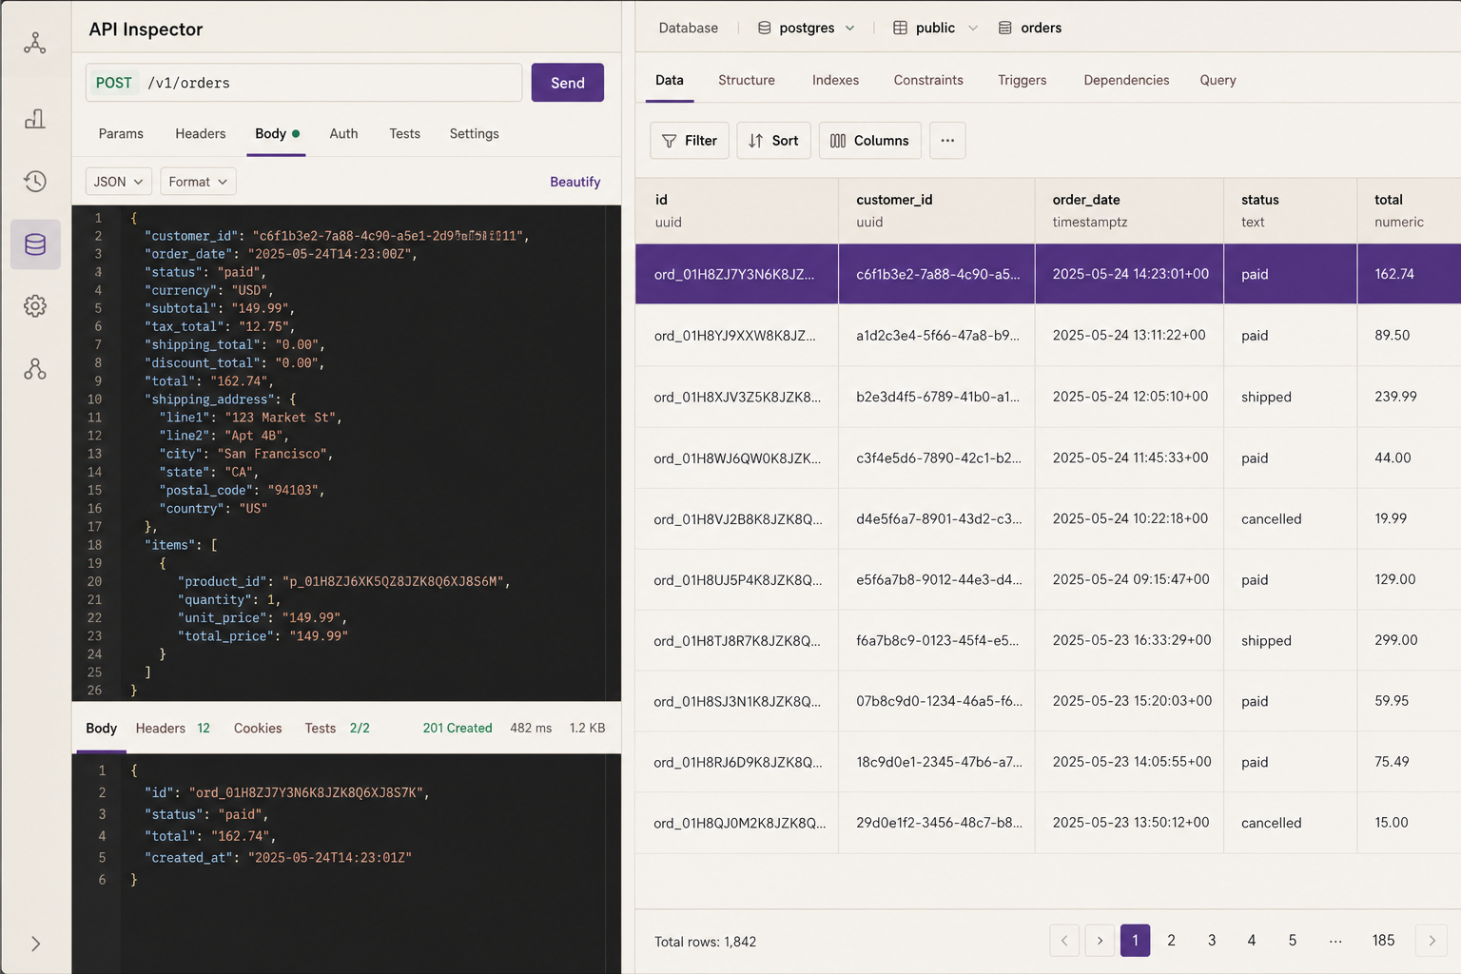1461x974 pixels.
Task: Open the network graph sidebar icon
Action: 35,43
